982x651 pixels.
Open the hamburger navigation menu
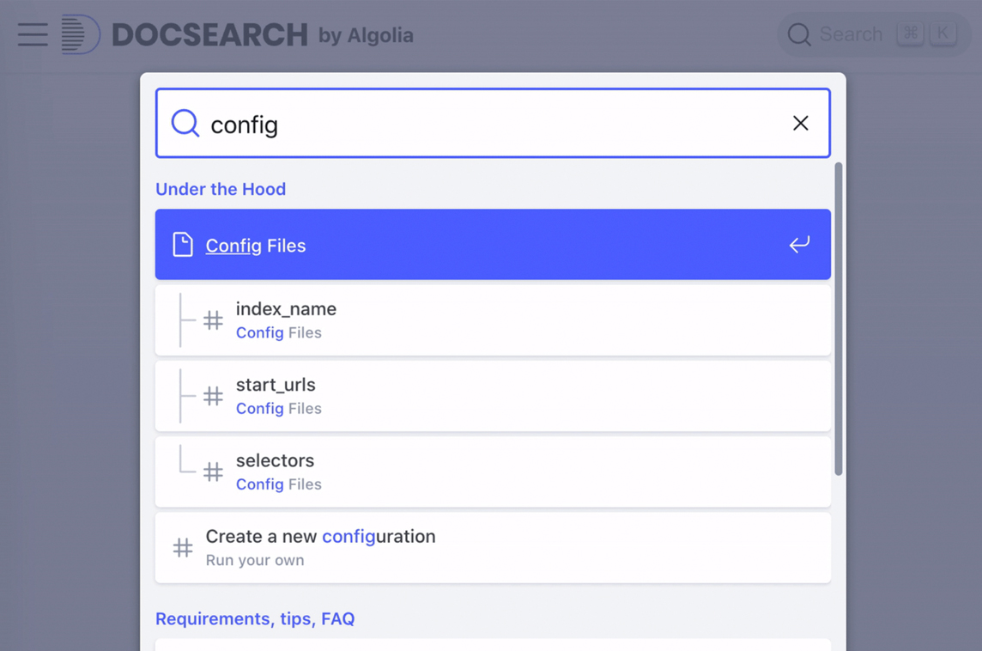point(33,34)
